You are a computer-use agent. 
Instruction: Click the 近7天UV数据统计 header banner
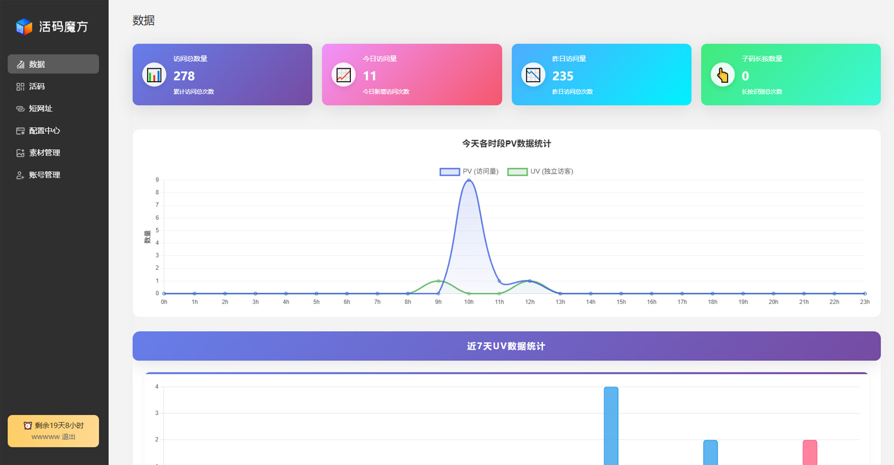point(506,346)
